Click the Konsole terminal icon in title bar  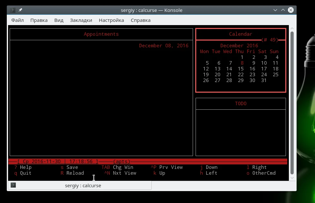tap(13, 10)
